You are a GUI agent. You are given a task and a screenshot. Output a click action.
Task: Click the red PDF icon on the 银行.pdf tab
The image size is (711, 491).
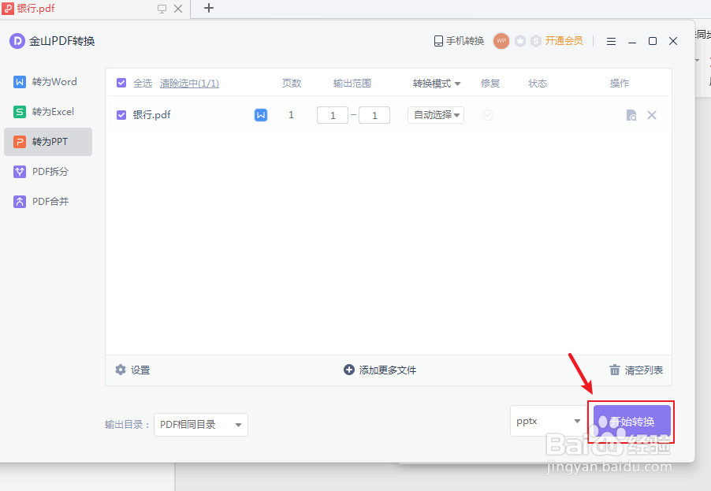point(8,8)
